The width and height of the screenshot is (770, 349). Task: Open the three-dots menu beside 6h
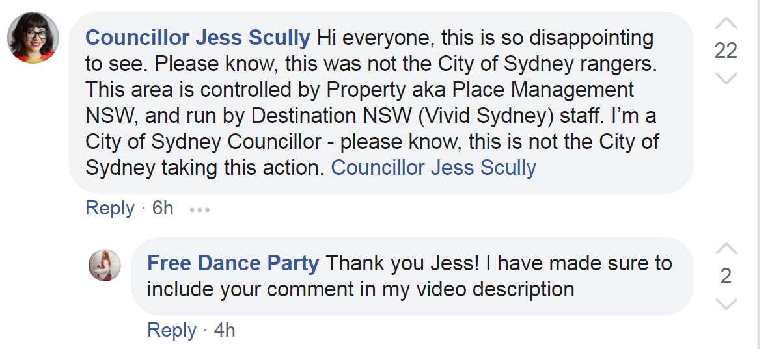199,209
